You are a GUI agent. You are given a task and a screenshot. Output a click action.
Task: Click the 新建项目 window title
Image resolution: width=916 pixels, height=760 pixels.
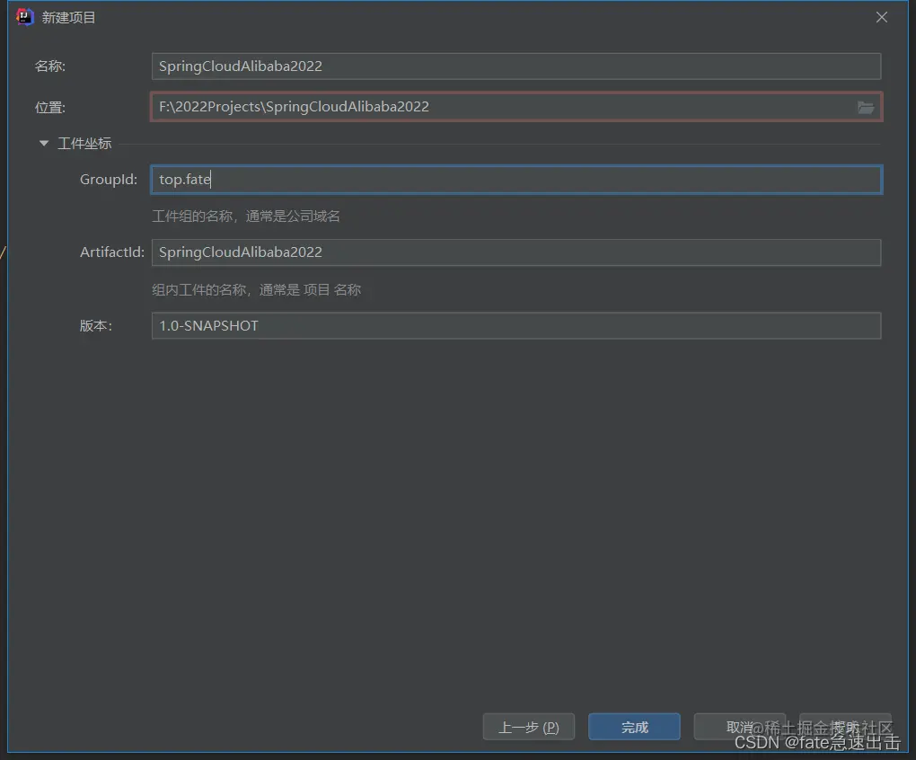tap(68, 18)
